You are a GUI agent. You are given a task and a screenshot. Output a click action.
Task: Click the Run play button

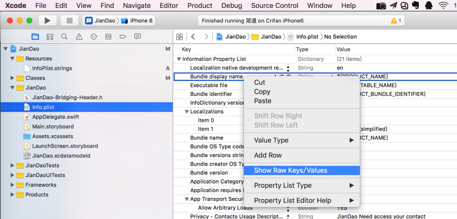[x=47, y=21]
